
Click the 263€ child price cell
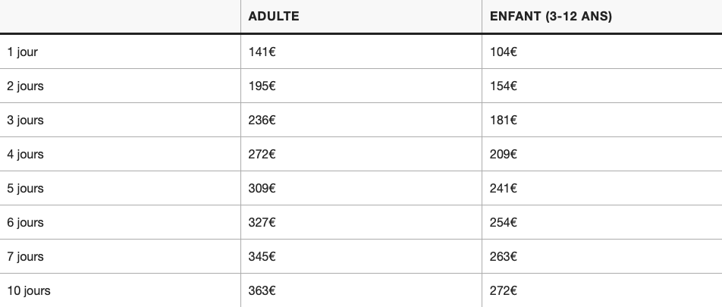pyautogui.click(x=504, y=256)
